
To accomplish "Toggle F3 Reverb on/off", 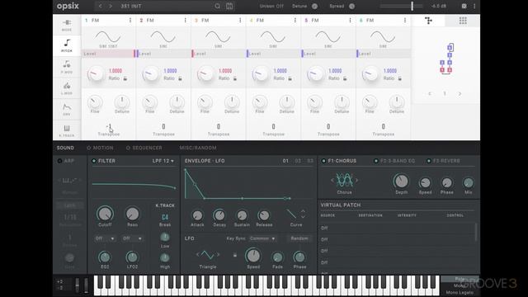I will tap(429, 161).
